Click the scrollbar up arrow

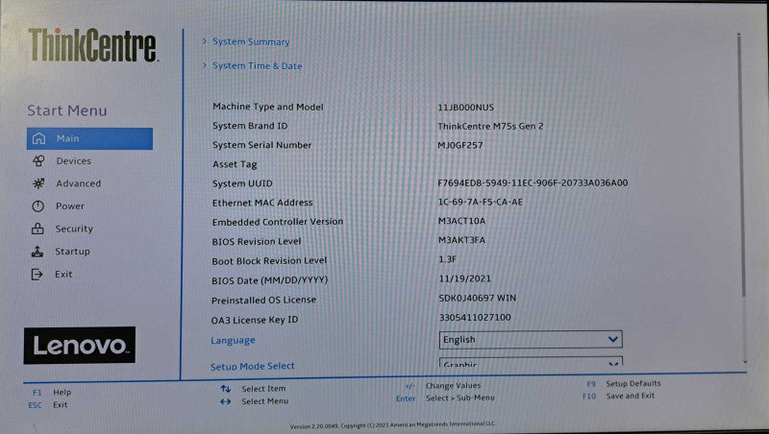point(738,35)
